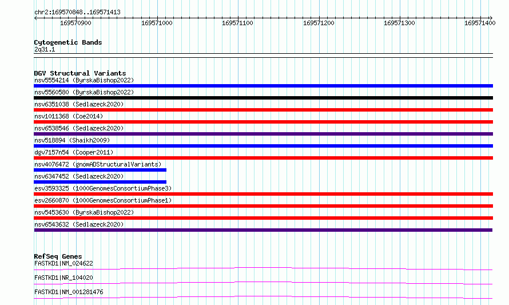Open nsv4076472 (gnomADStructuralVariants) entry

click(x=98, y=164)
